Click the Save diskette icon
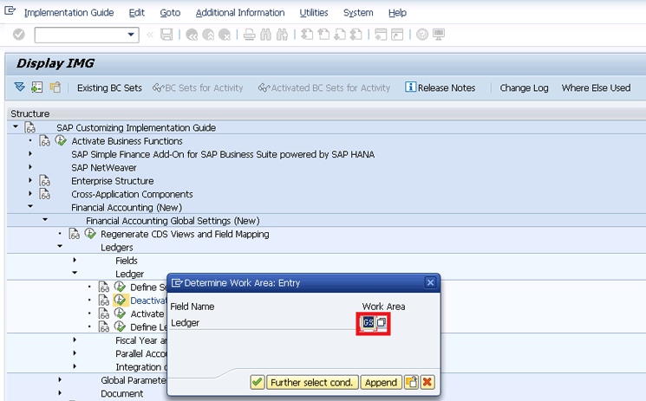Image resolution: width=646 pixels, height=401 pixels. tap(166, 35)
